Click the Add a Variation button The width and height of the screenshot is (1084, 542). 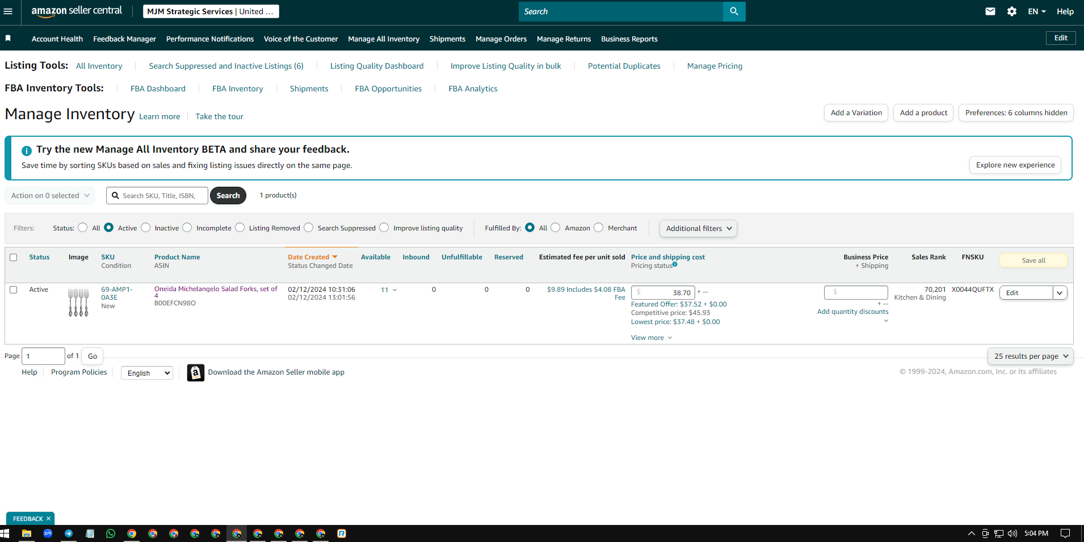(x=856, y=112)
